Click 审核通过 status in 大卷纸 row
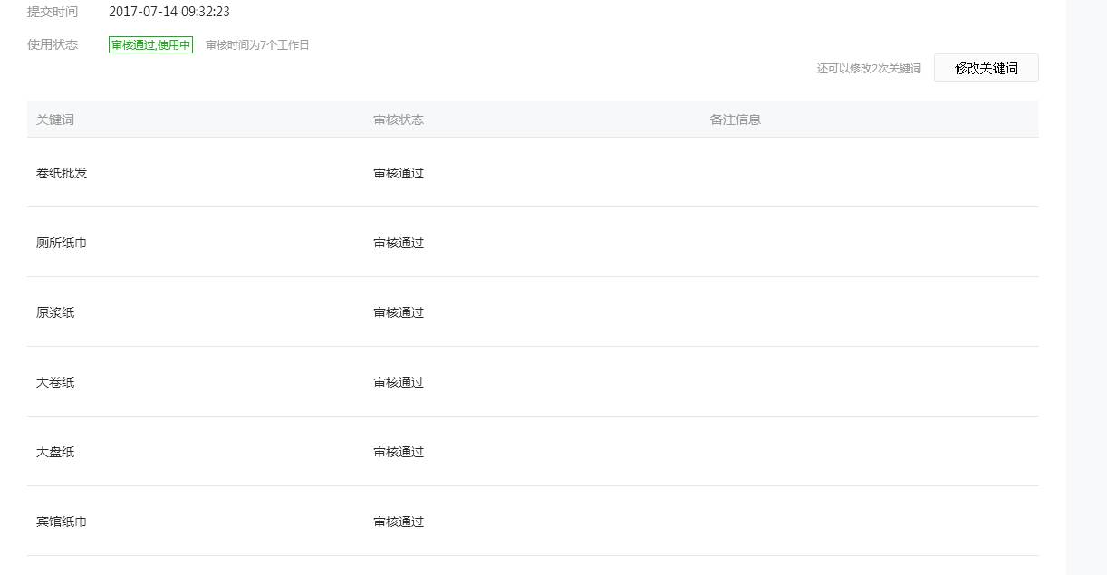The height and width of the screenshot is (575, 1107). [x=399, y=382]
